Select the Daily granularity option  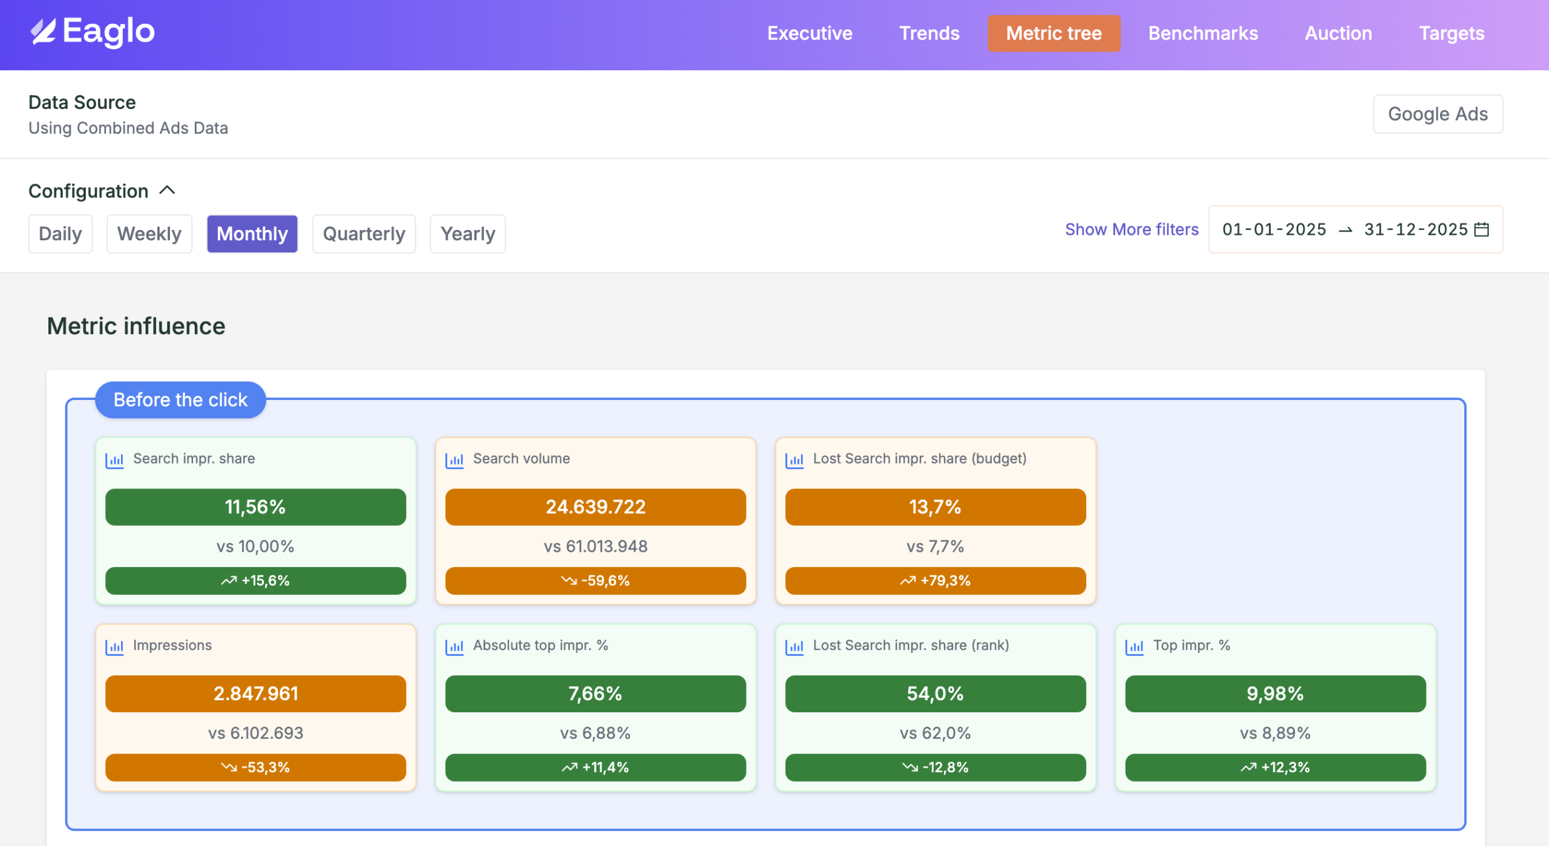tap(60, 234)
